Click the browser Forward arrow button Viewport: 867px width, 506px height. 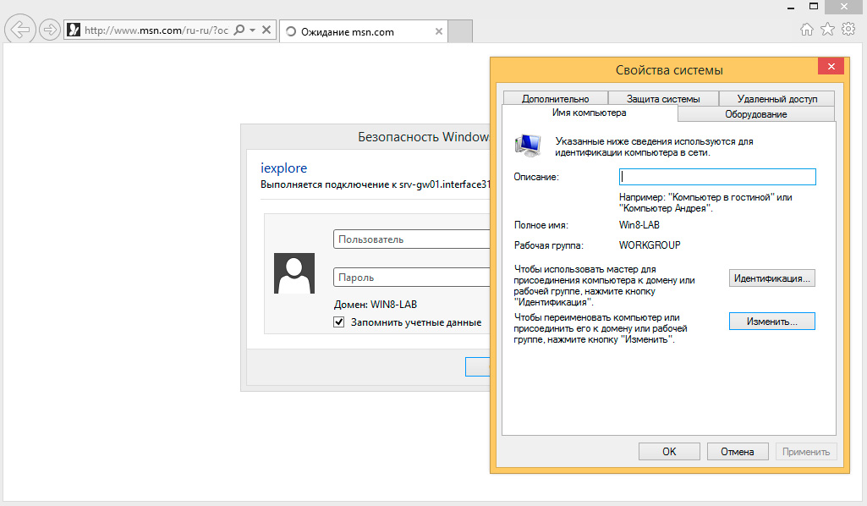coord(50,30)
